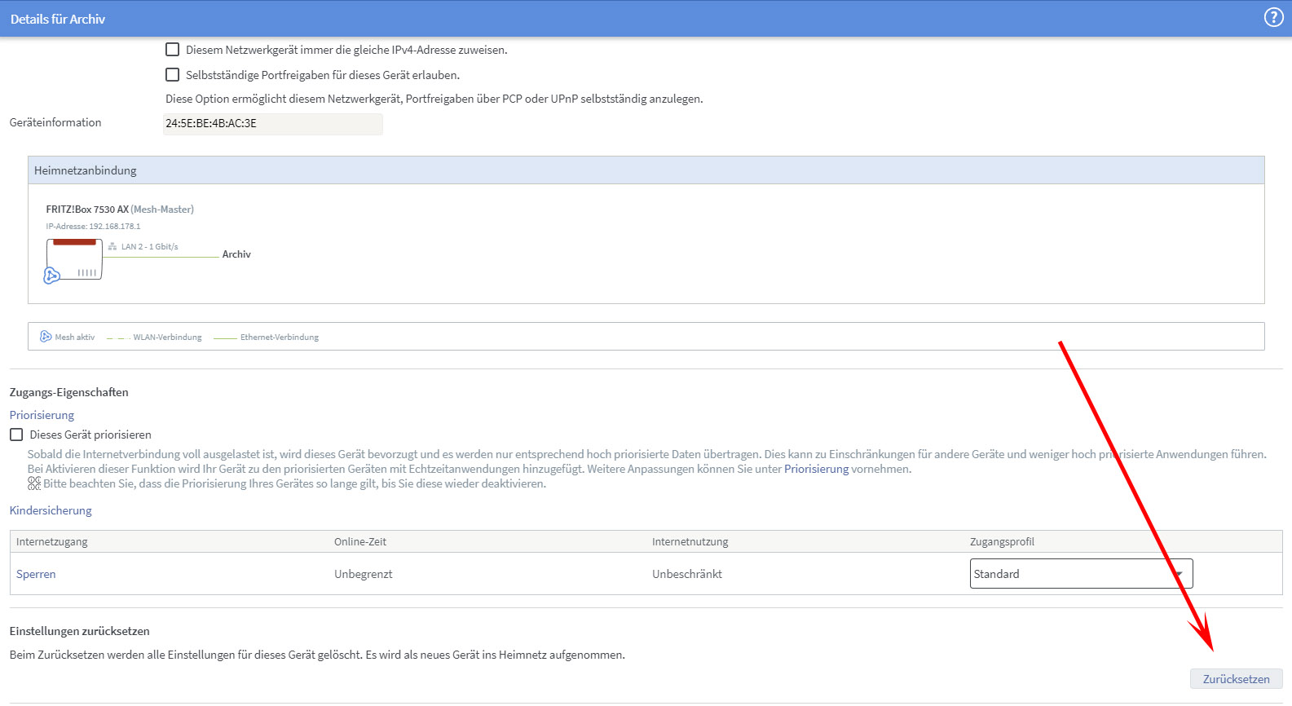The image size is (1292, 706).
Task: Open the 'Priorisierung' section heading link
Action: 42,415
